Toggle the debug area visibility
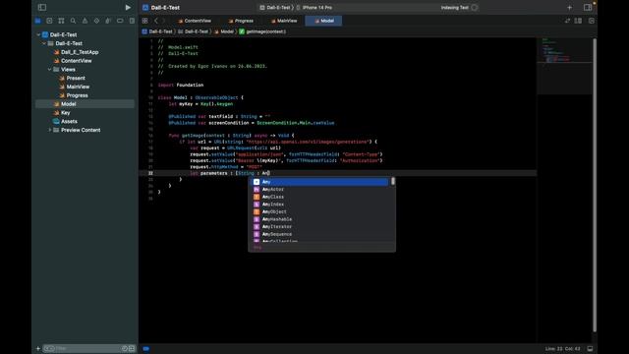The height and width of the screenshot is (354, 629). (590, 348)
